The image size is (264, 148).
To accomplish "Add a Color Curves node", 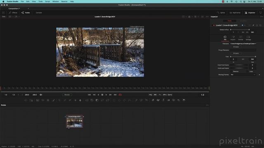I will point(65,100).
